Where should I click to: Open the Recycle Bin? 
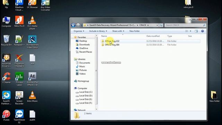6,40
